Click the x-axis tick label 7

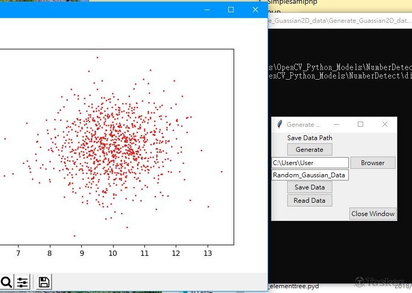(x=18, y=253)
